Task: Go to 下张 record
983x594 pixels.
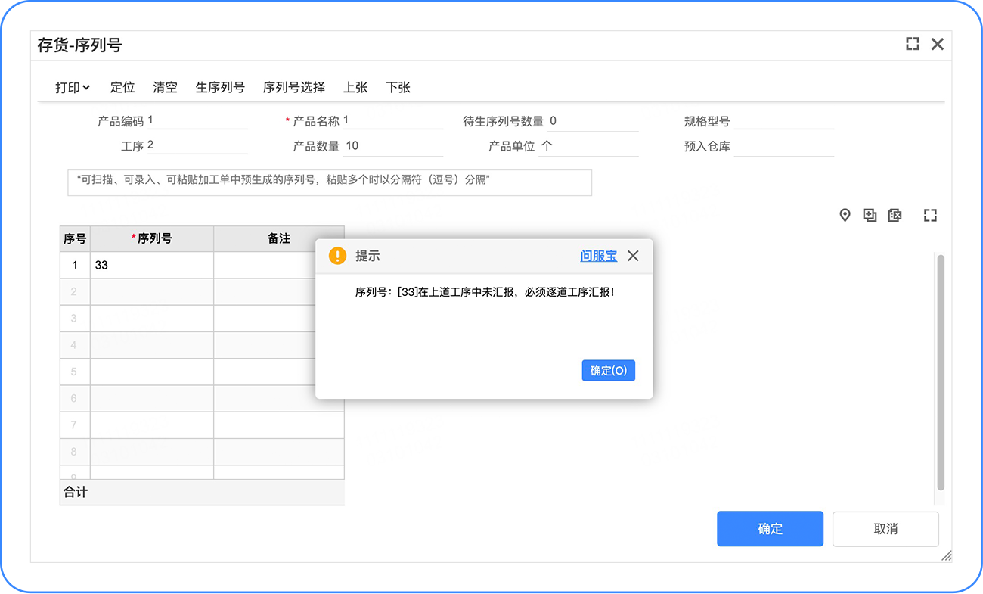Action: tap(398, 87)
